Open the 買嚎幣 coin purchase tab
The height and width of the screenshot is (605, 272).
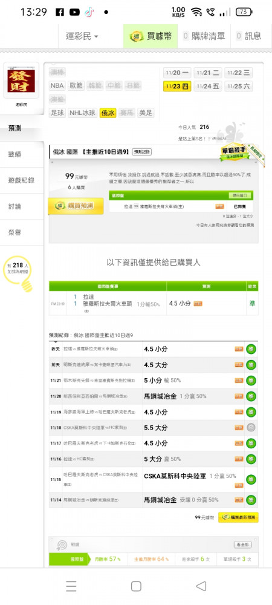pyautogui.click(x=151, y=36)
